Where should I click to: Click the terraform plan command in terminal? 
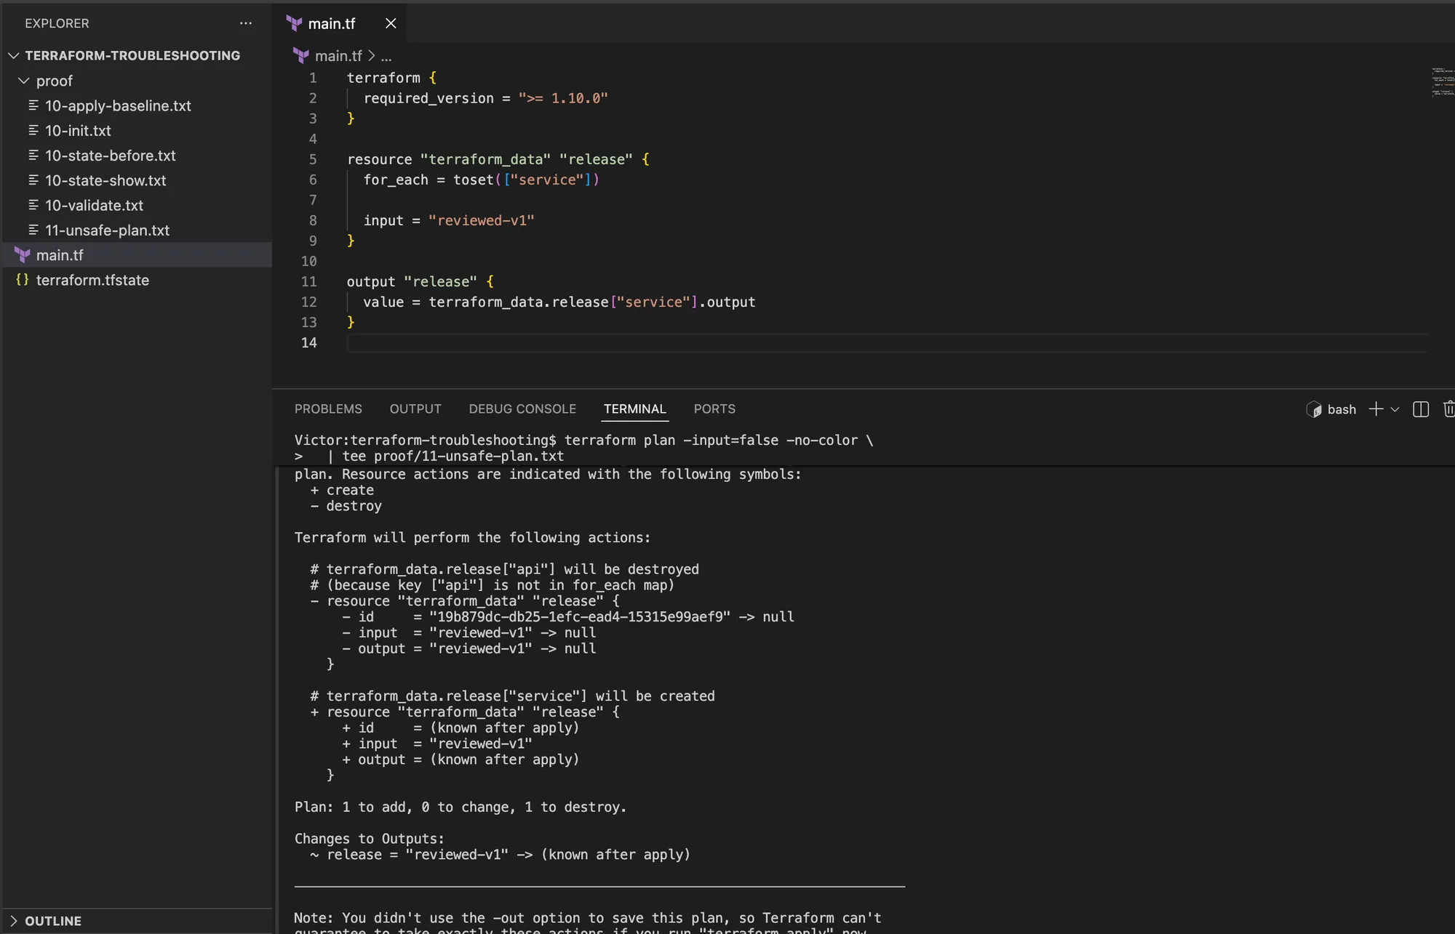pyautogui.click(x=719, y=440)
